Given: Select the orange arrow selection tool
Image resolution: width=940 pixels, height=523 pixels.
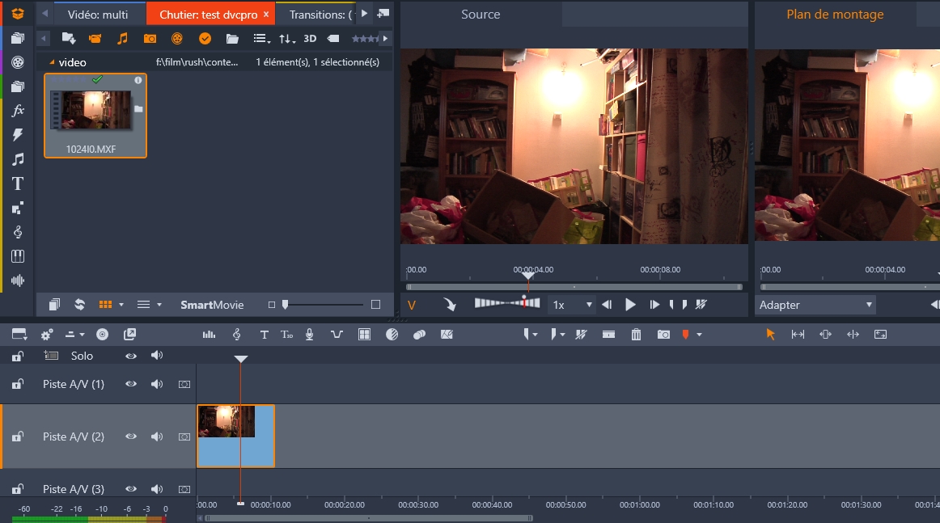Looking at the screenshot, I should point(770,335).
